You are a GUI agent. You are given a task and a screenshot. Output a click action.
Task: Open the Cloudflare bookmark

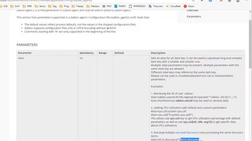173,6
